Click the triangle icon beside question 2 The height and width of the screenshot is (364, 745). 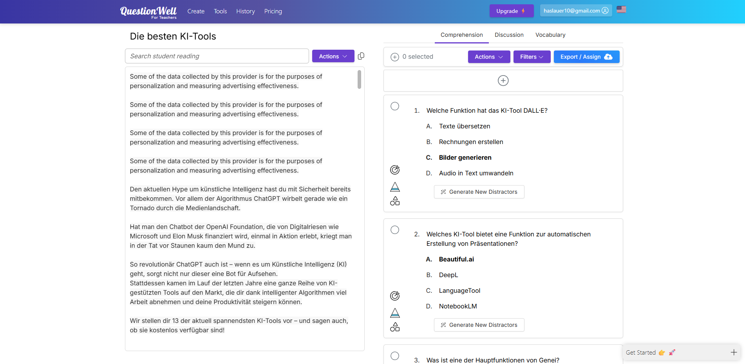click(395, 313)
